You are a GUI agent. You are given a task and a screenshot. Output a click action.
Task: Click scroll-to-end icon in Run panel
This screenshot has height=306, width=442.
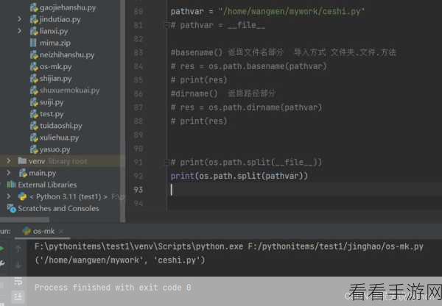(x=18, y=296)
